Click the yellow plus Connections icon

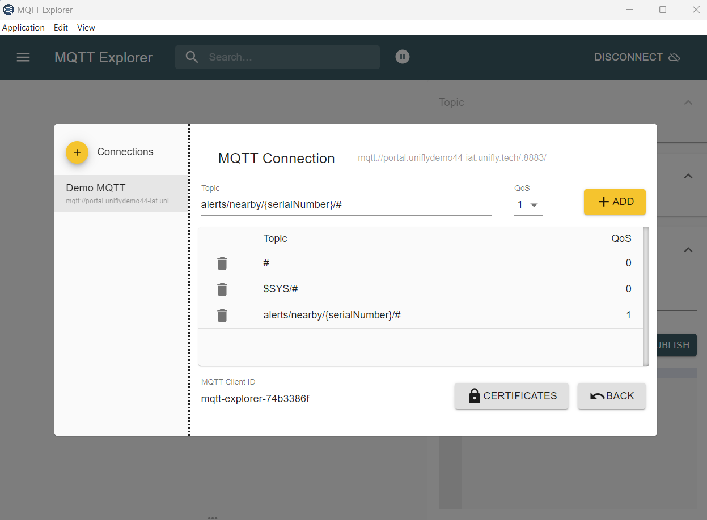tap(77, 152)
